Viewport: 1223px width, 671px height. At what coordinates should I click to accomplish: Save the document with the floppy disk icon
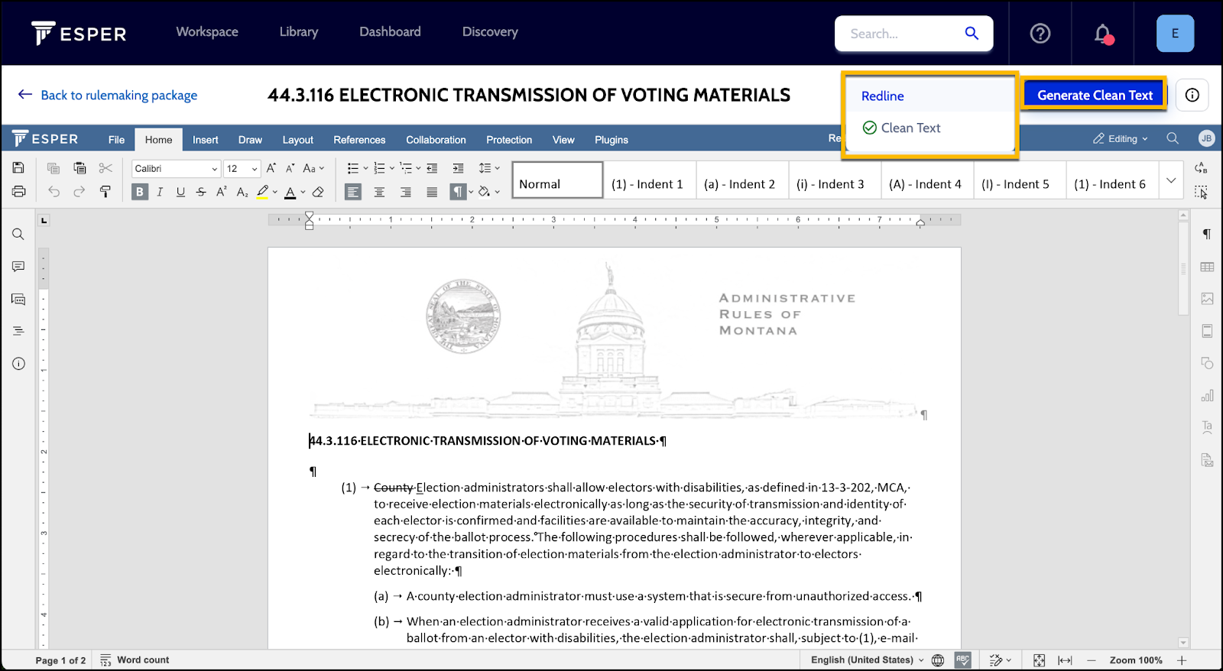click(18, 168)
